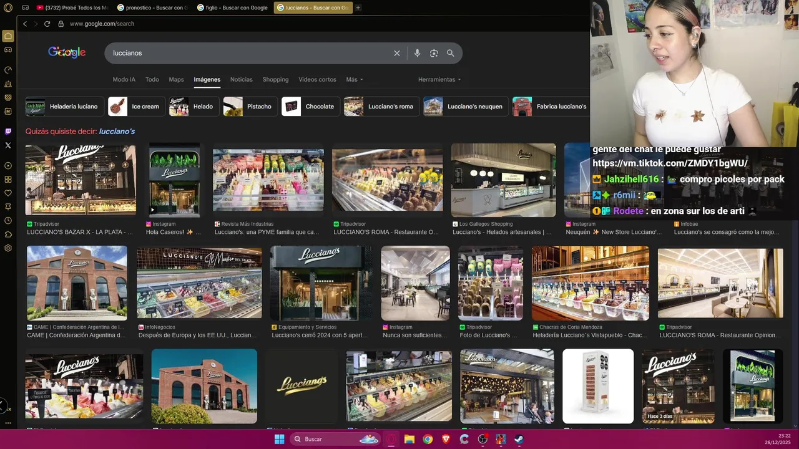The height and width of the screenshot is (449, 799).
Task: Click the sidebar home icon
Action: (8, 36)
